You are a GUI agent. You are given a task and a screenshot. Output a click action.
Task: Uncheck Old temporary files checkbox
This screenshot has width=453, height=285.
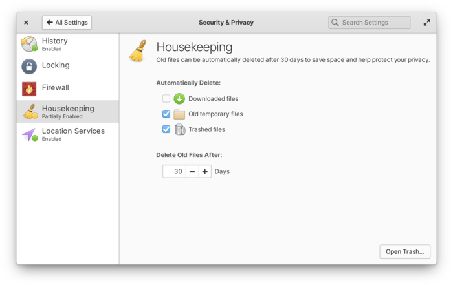click(166, 114)
